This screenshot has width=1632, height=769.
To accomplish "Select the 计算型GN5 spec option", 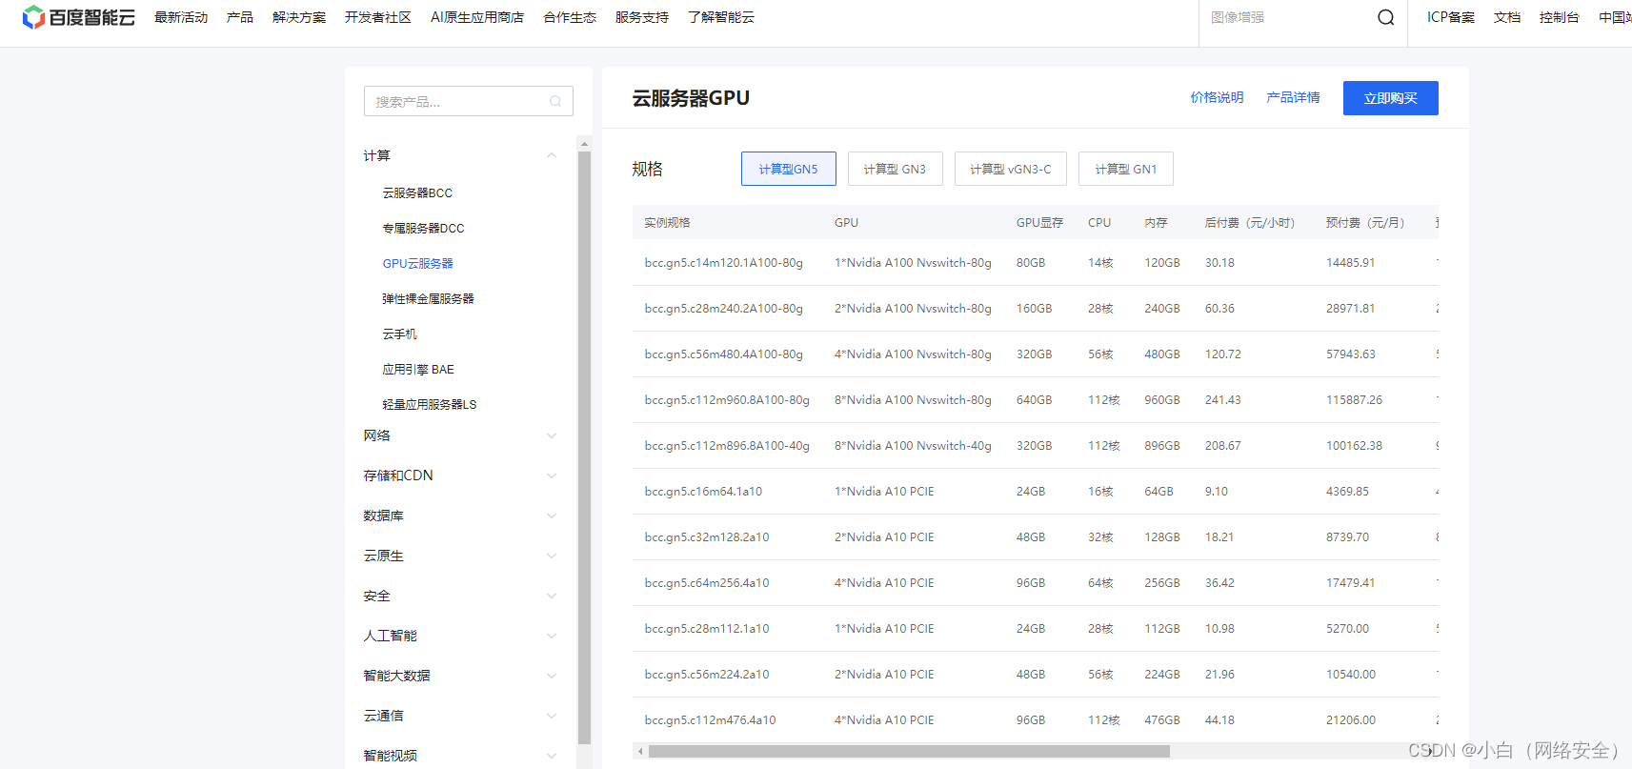I will tap(788, 169).
